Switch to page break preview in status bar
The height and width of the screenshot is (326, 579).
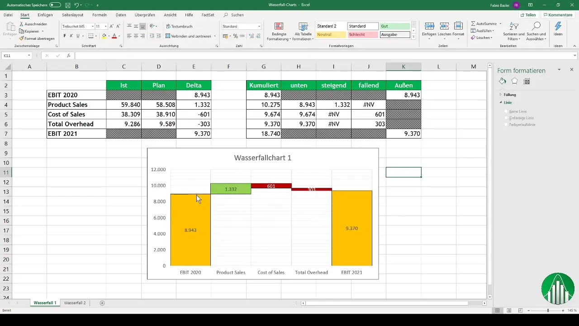click(520, 311)
